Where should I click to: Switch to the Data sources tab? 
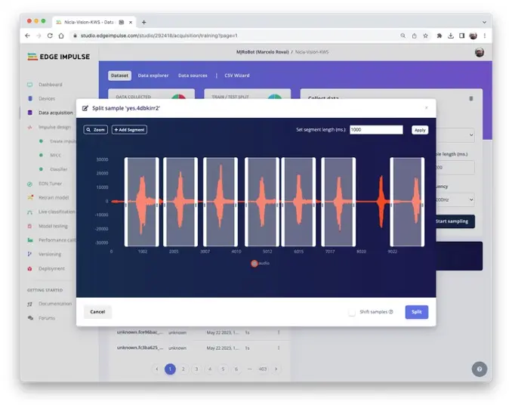(193, 76)
